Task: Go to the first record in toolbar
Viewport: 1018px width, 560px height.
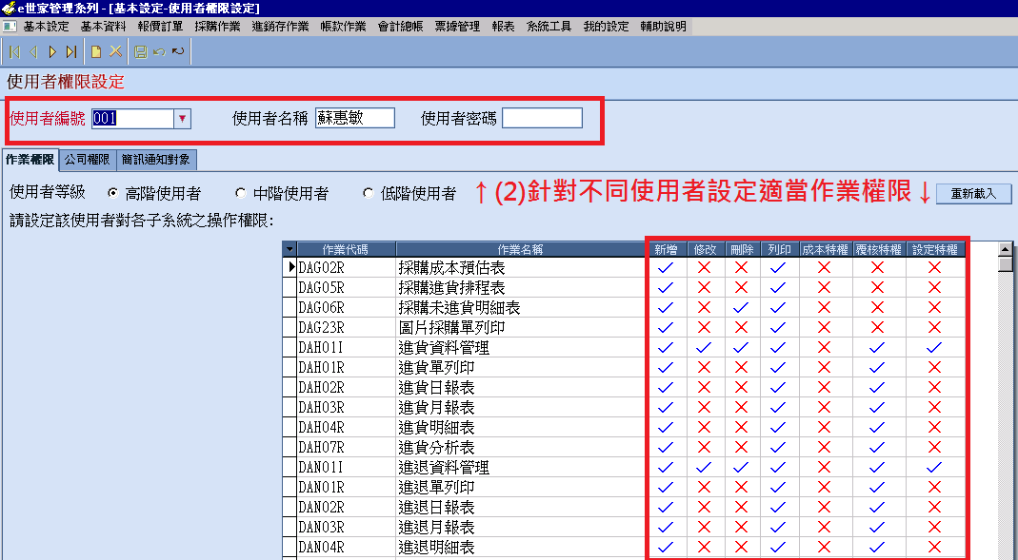Action: pos(14,51)
